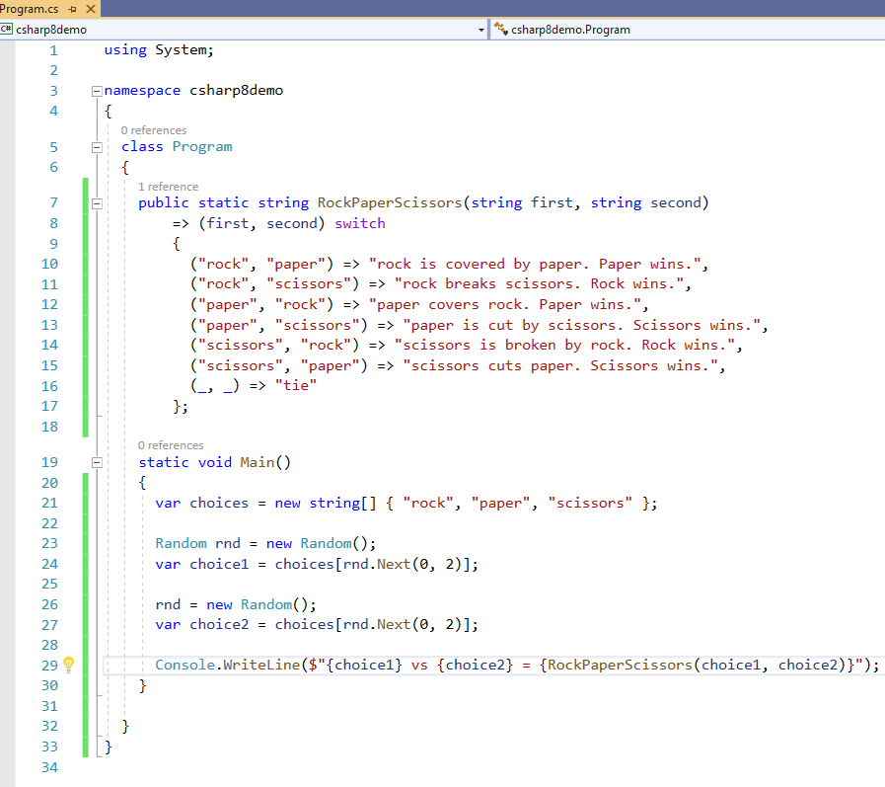Click line number 10 in the margin
885x787 pixels.
pos(49,264)
